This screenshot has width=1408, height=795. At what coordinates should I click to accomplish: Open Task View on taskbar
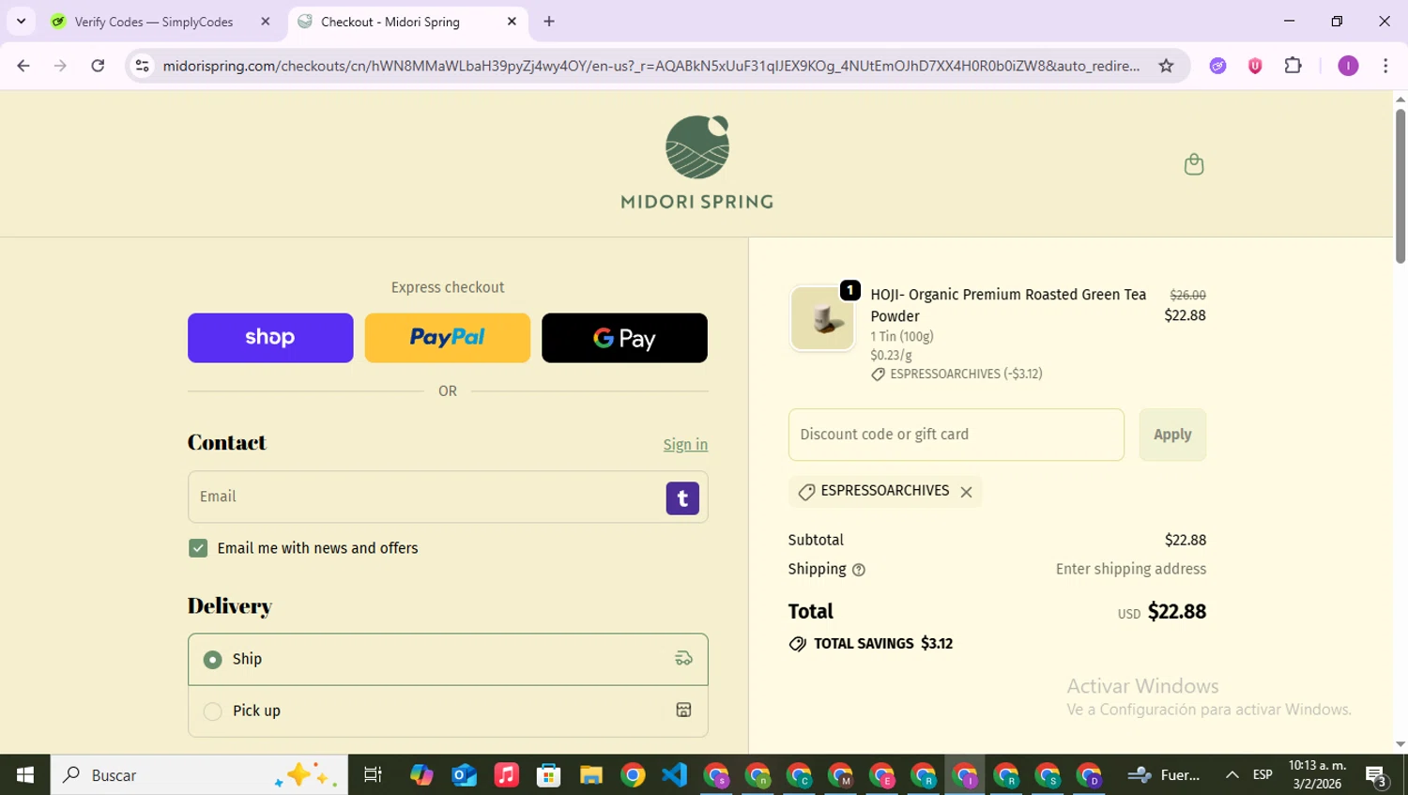tap(373, 775)
